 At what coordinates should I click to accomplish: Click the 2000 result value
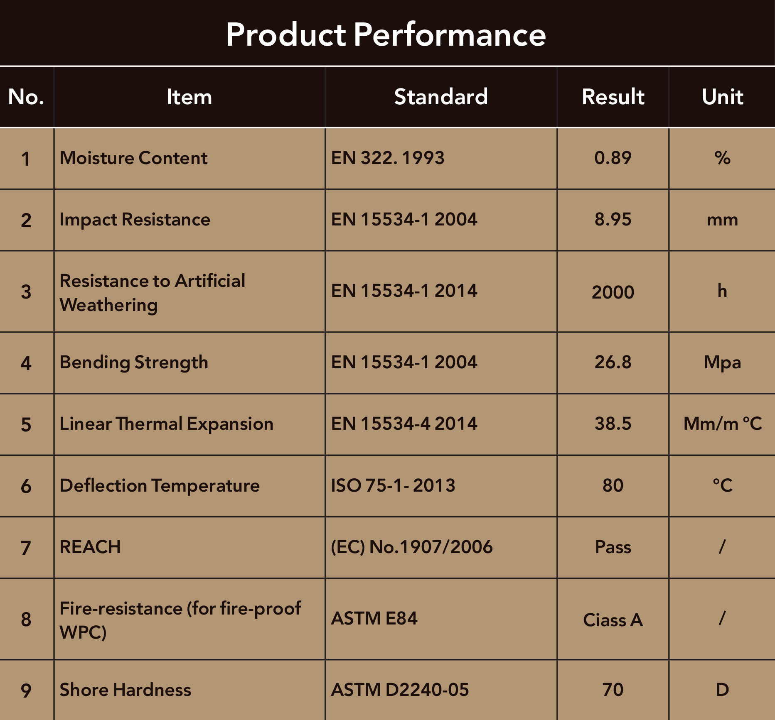click(x=613, y=292)
